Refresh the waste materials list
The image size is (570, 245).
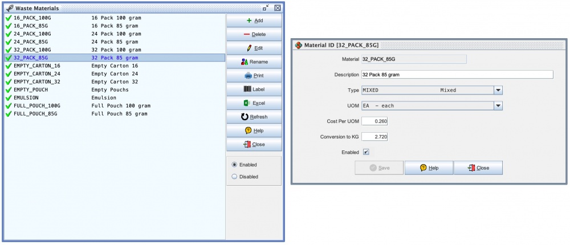coord(254,117)
